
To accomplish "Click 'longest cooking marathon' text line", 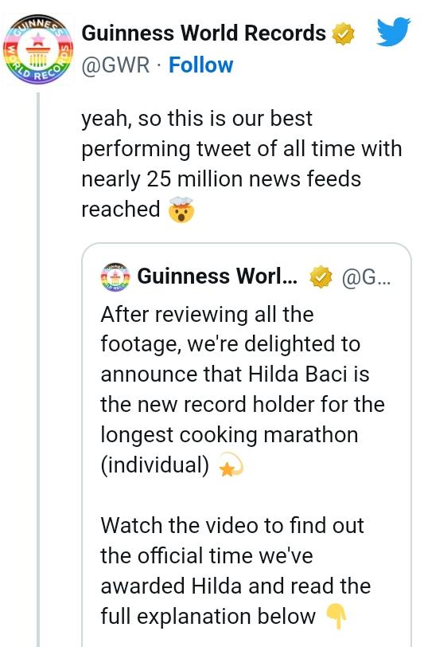I will point(229,435).
